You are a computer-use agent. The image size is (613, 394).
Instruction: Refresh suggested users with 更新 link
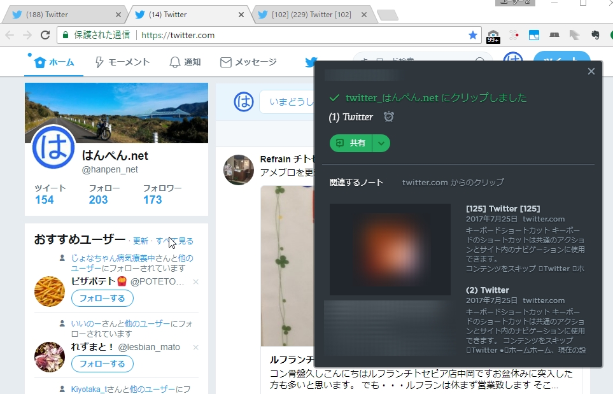(x=141, y=241)
